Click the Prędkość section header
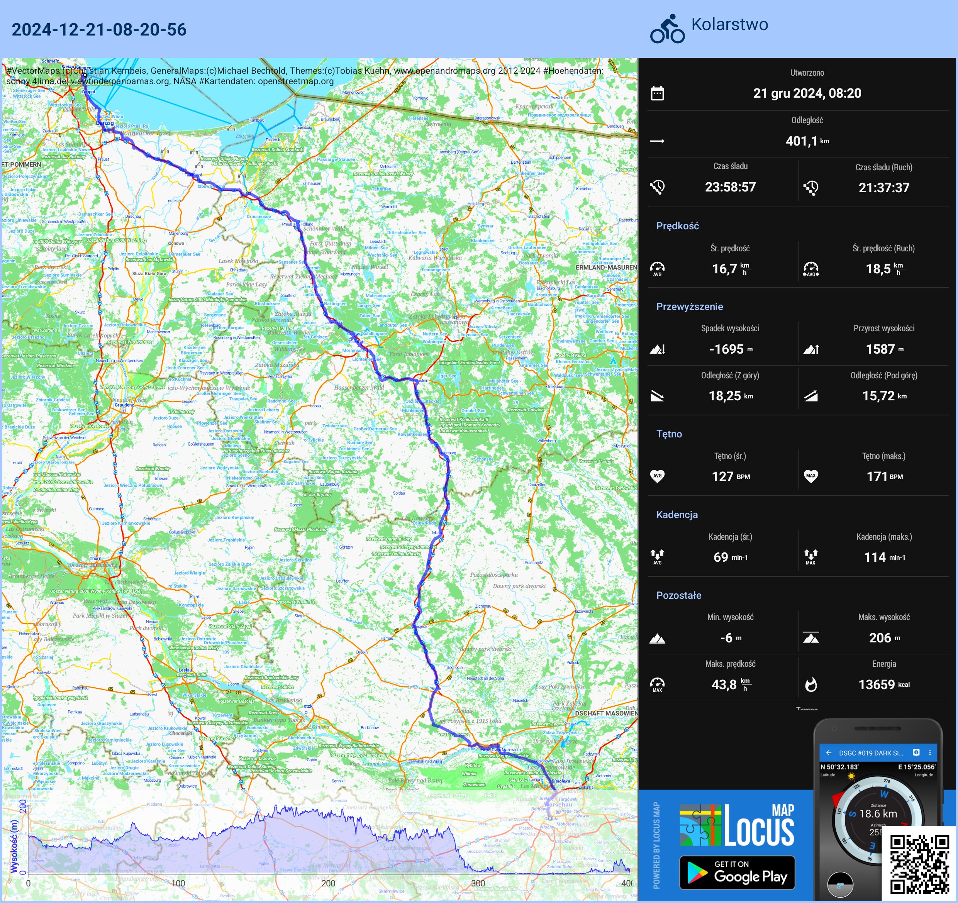This screenshot has height=903, width=958. (x=677, y=226)
